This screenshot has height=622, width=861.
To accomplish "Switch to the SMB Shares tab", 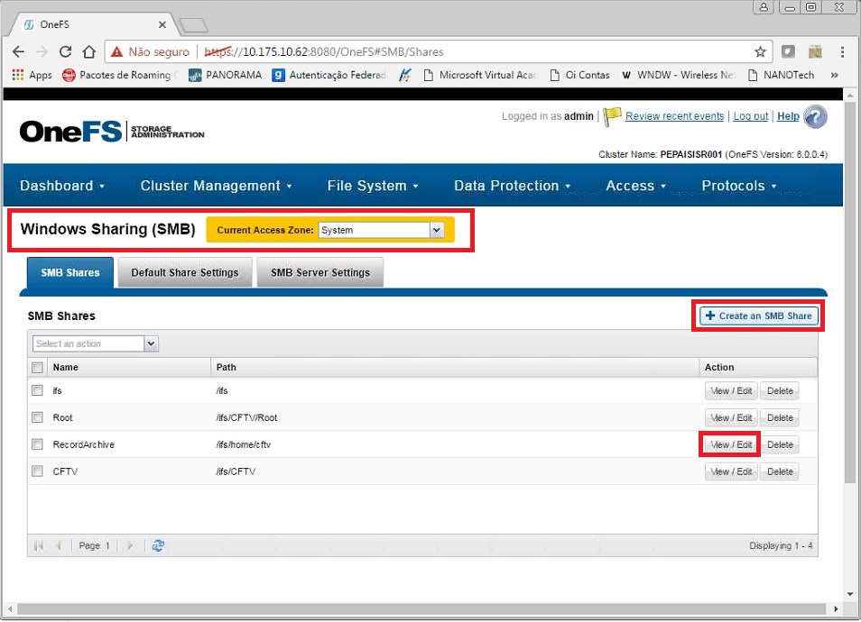I will (70, 272).
